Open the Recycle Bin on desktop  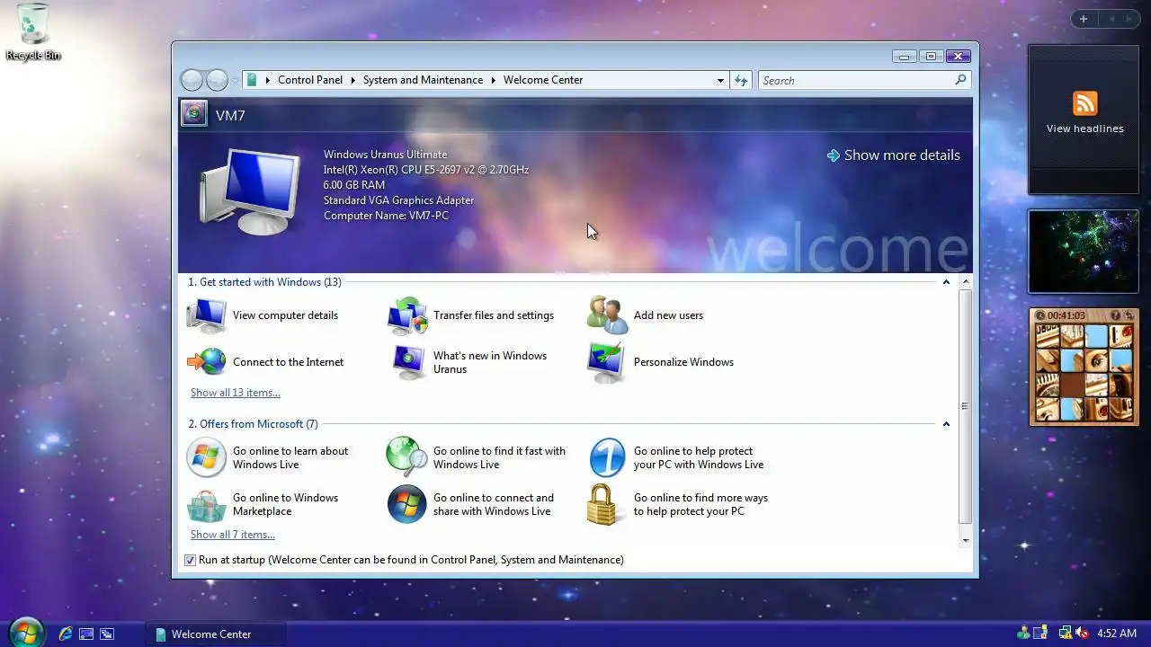tap(32, 31)
